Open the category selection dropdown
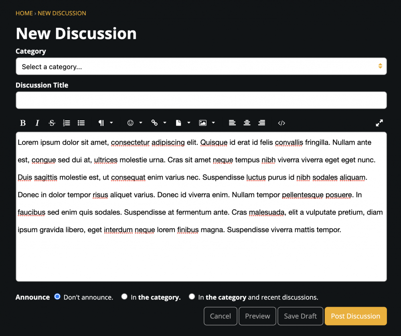 [201, 66]
